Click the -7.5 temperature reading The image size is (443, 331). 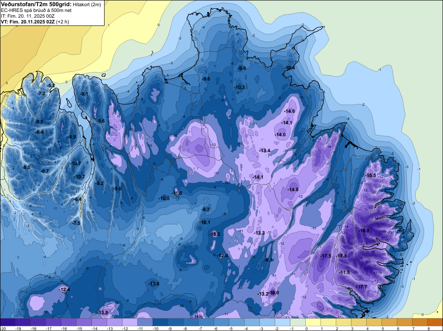pos(76,223)
